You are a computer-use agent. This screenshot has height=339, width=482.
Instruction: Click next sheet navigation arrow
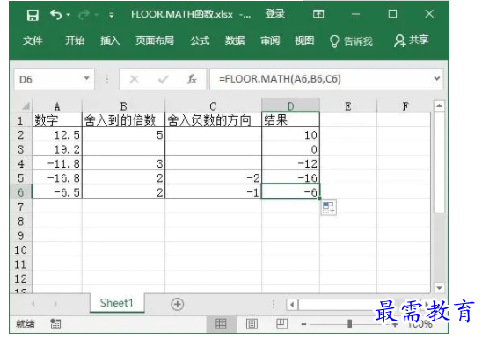[x=55, y=304]
